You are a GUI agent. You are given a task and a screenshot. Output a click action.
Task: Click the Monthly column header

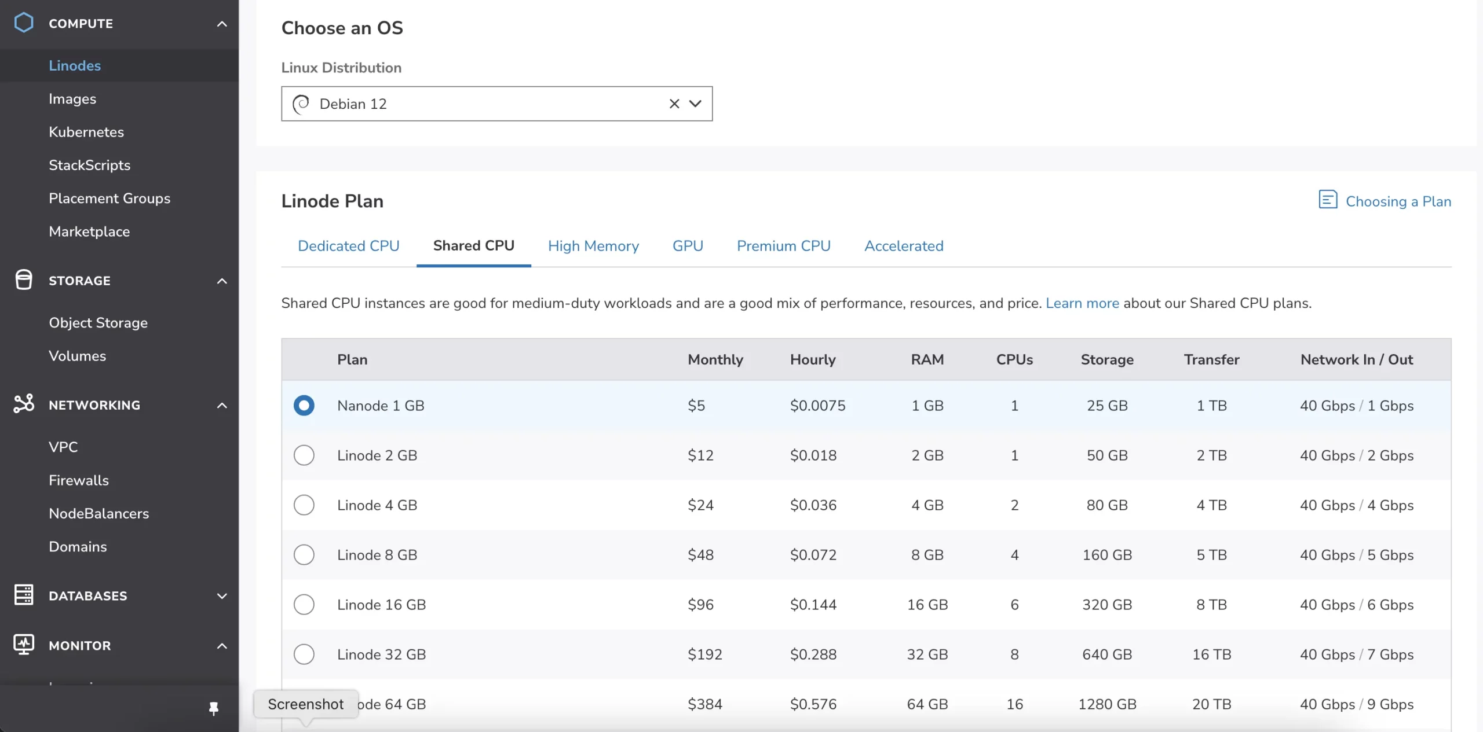[715, 359]
